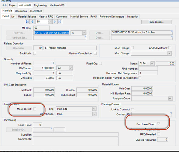Expand the Warehouse Main dropdown

pos(94,114)
